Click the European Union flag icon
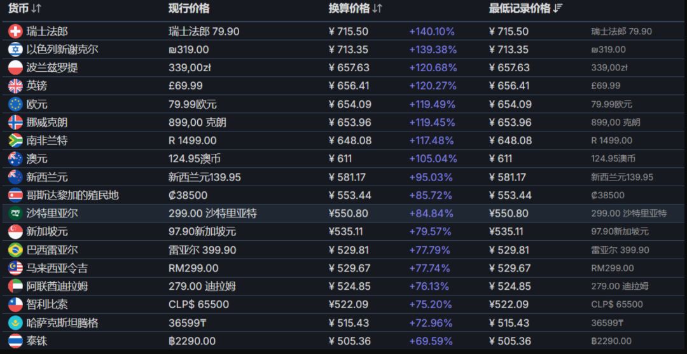Screen dimensions: 687x354 (15, 104)
